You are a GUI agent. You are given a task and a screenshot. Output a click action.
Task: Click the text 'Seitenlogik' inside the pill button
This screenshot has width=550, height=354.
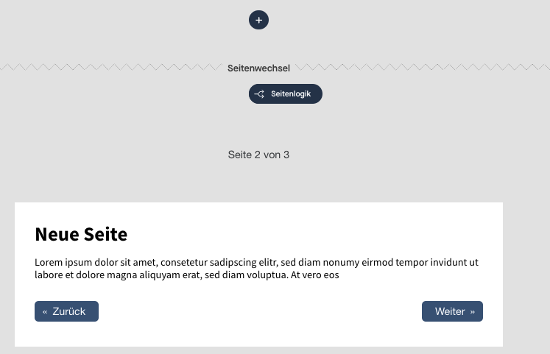point(291,94)
